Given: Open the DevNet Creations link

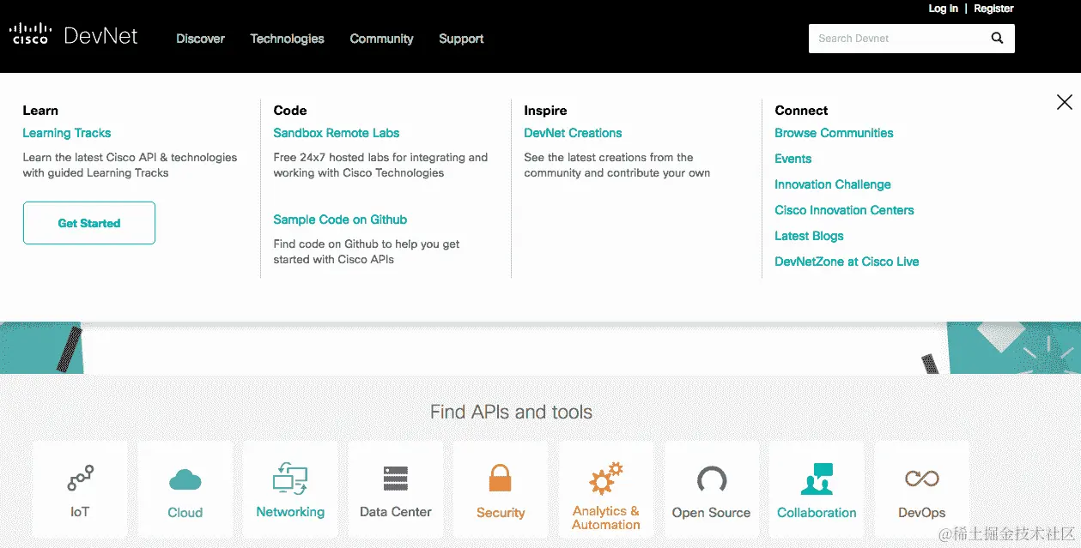Looking at the screenshot, I should [573, 133].
